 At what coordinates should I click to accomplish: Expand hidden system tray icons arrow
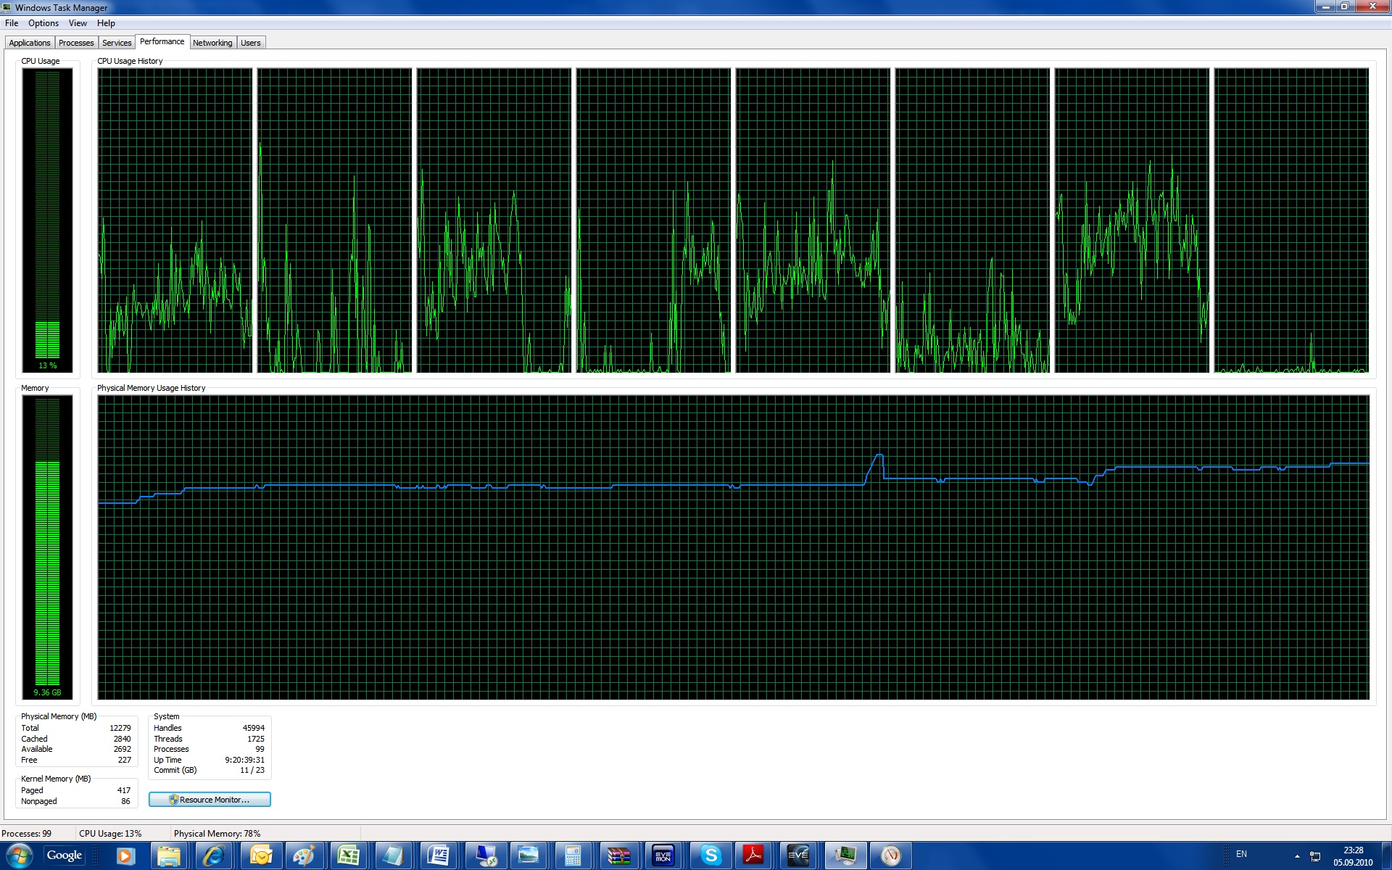pyautogui.click(x=1297, y=856)
